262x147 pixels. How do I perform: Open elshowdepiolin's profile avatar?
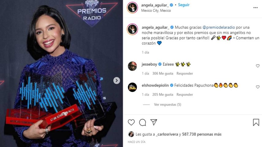coord(132,87)
